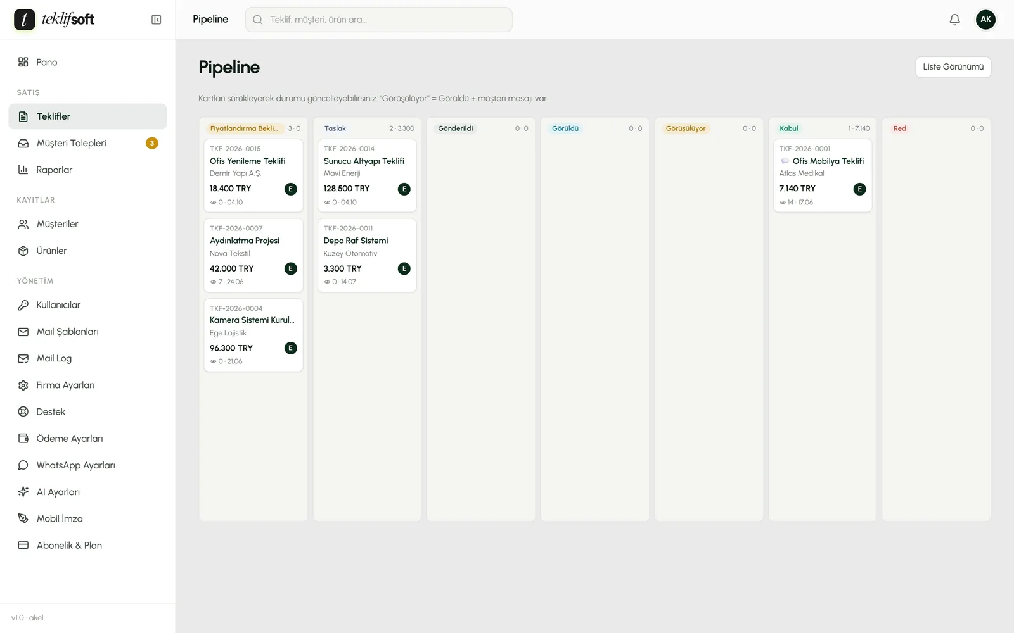This screenshot has height=633, width=1014.
Task: Click the Ödeme Ayarları wallet icon
Action: (x=23, y=438)
